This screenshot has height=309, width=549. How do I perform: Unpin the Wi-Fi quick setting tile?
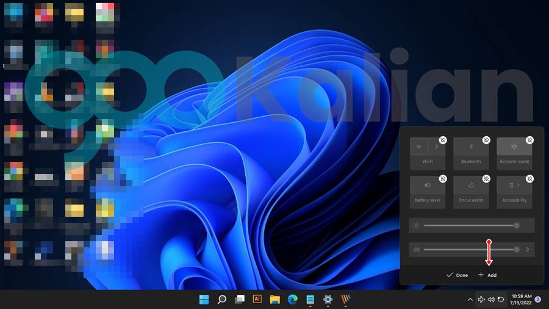pyautogui.click(x=443, y=140)
